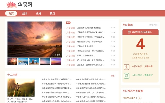The width and height of the screenshot is (165, 103).
Task: Expand 查看详情 for today's almanac
Action: point(153,25)
